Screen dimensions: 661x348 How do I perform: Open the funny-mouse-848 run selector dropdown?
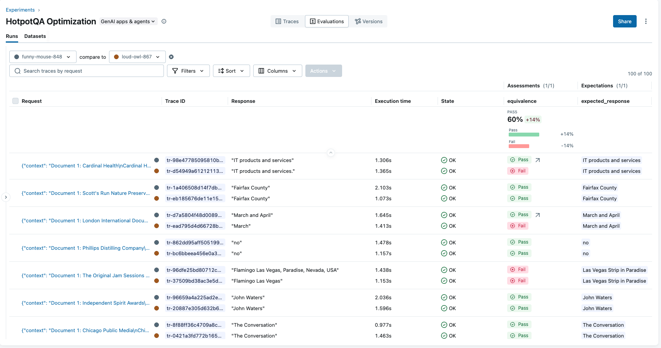point(43,56)
